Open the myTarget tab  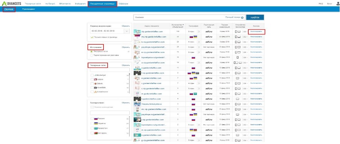50,4
